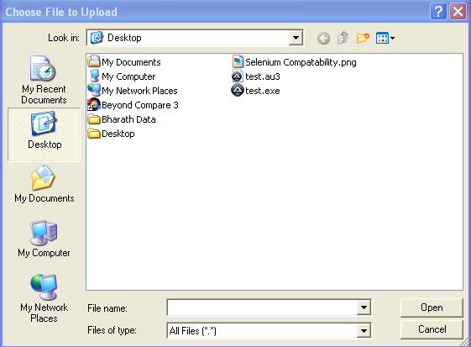Screen dimensions: 471x347
Task: Select Selenium Compatability.png file
Action: pyautogui.click(x=295, y=62)
